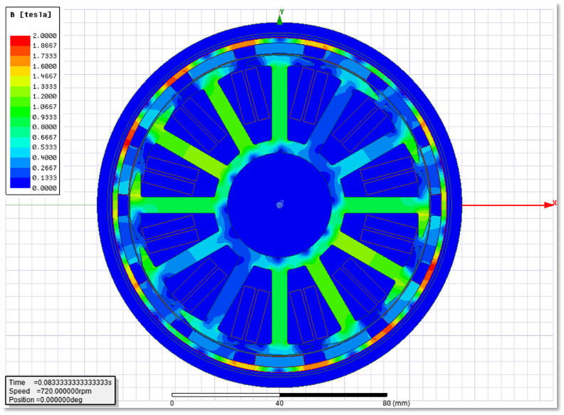564x415 pixels.
Task: Click the 0 label on scale bar
Action: coord(172,403)
